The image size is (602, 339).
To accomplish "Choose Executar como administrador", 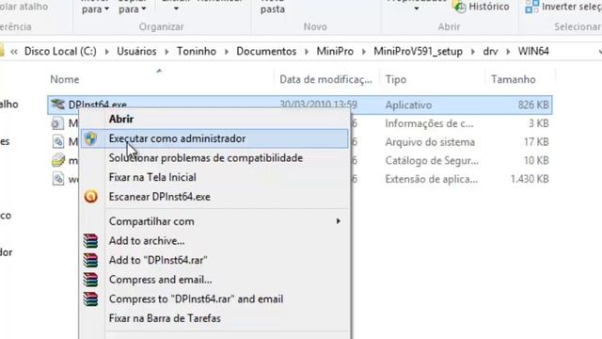I will tap(214, 138).
